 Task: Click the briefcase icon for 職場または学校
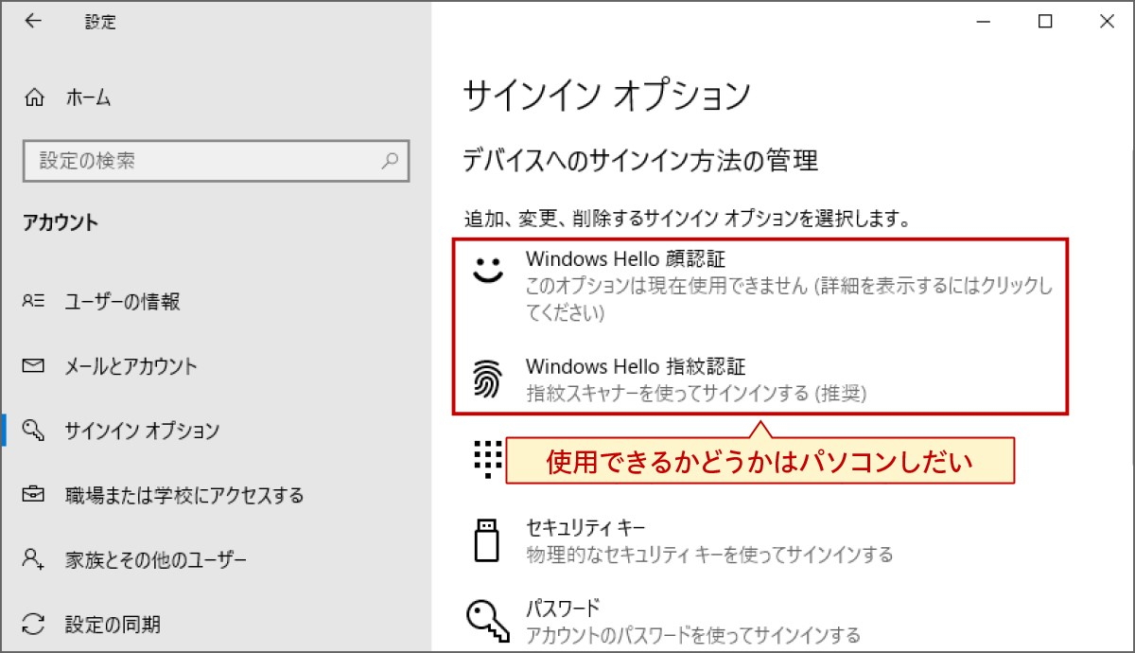click(x=33, y=495)
